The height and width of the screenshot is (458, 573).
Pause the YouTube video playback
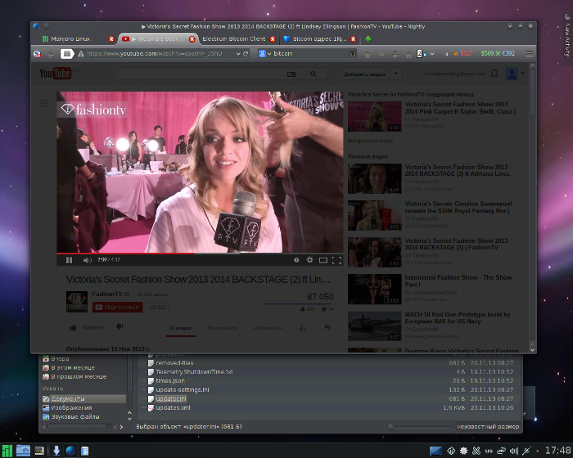[x=69, y=260]
